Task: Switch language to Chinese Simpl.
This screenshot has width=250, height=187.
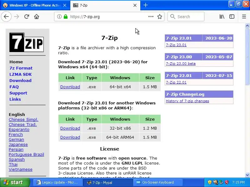Action: pyautogui.click(x=23, y=119)
